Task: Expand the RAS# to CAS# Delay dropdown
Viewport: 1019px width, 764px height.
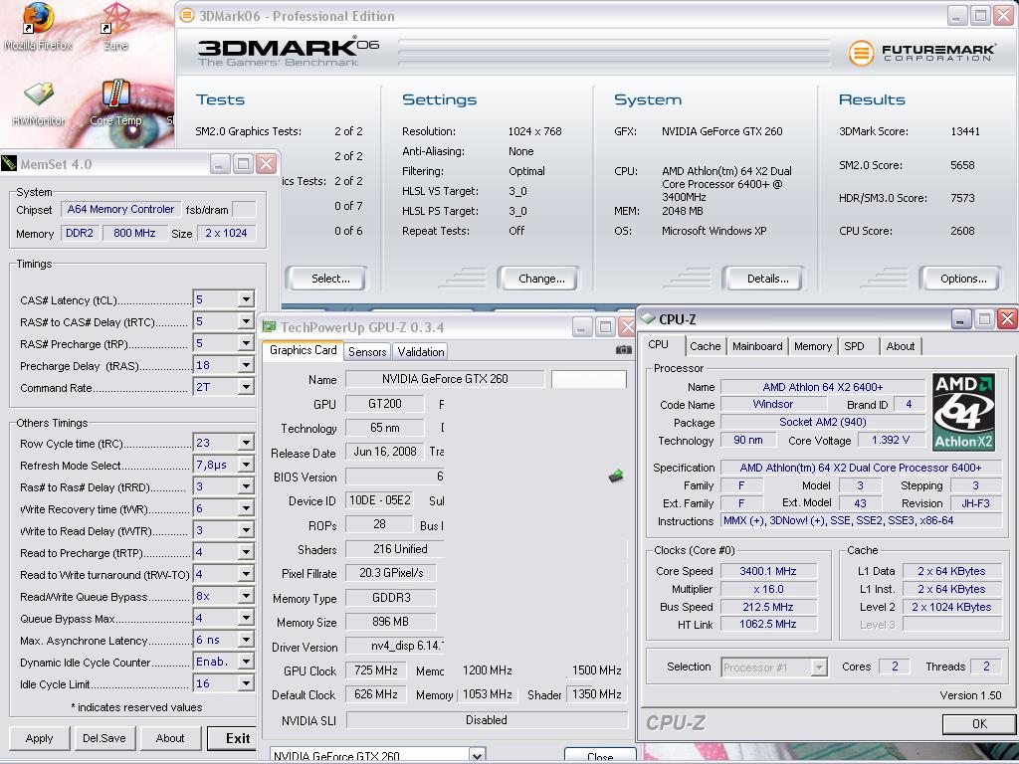Action: 246,321
